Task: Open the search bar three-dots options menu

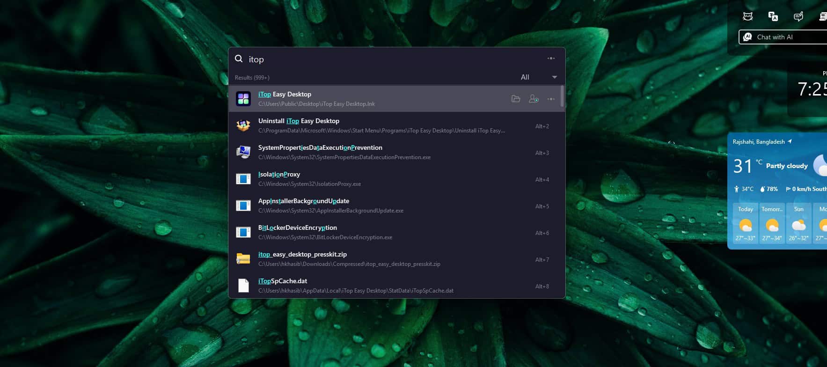Action: (x=551, y=59)
